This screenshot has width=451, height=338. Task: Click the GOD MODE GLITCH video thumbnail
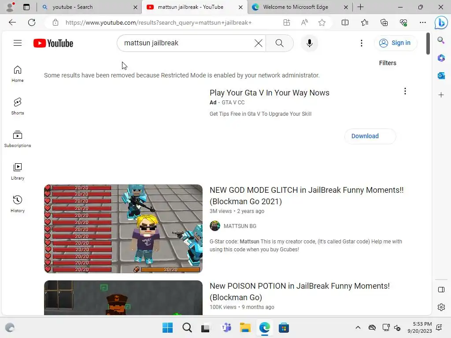click(x=123, y=229)
